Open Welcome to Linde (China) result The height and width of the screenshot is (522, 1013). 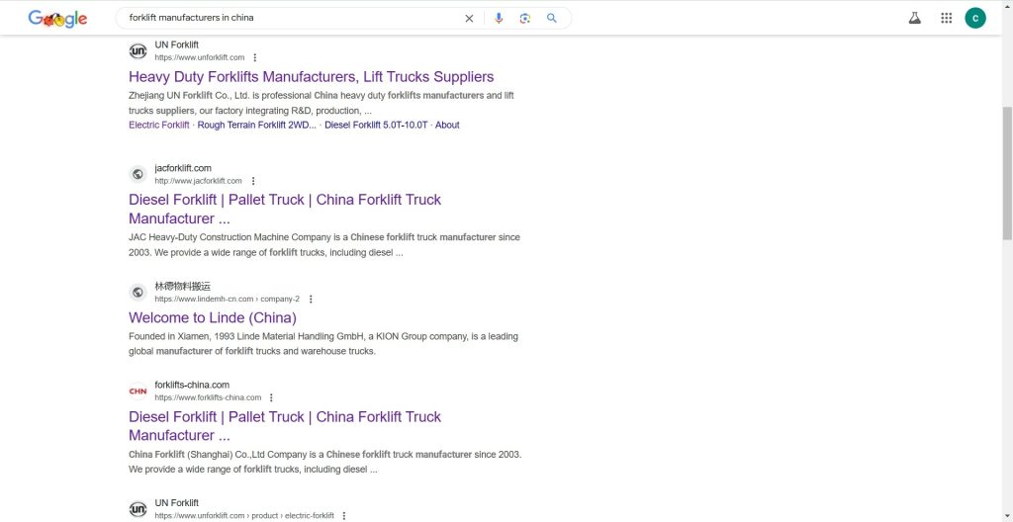tap(213, 318)
